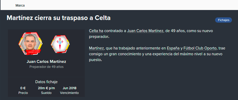Select the Fichajes category tag
Image resolution: width=238 pixels, height=100 pixels.
click(224, 20)
